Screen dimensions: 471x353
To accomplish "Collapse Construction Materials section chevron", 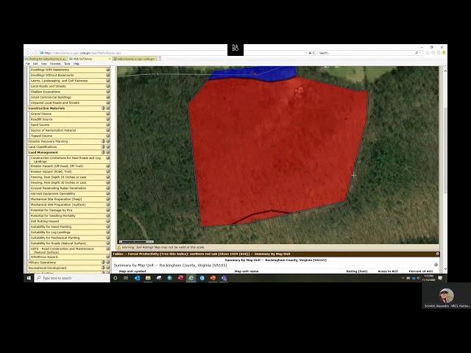I will coord(108,108).
